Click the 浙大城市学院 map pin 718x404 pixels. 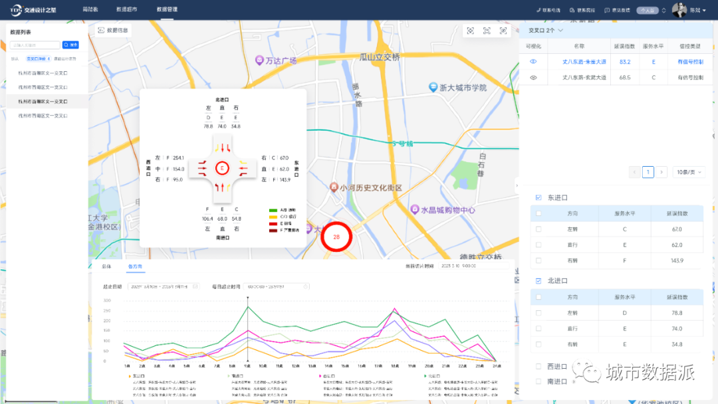[433, 87]
